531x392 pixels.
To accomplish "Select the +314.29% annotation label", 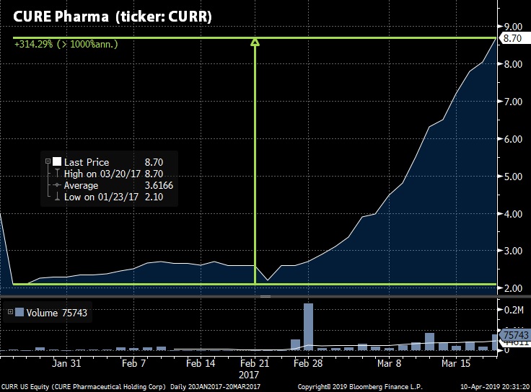I will point(66,45).
